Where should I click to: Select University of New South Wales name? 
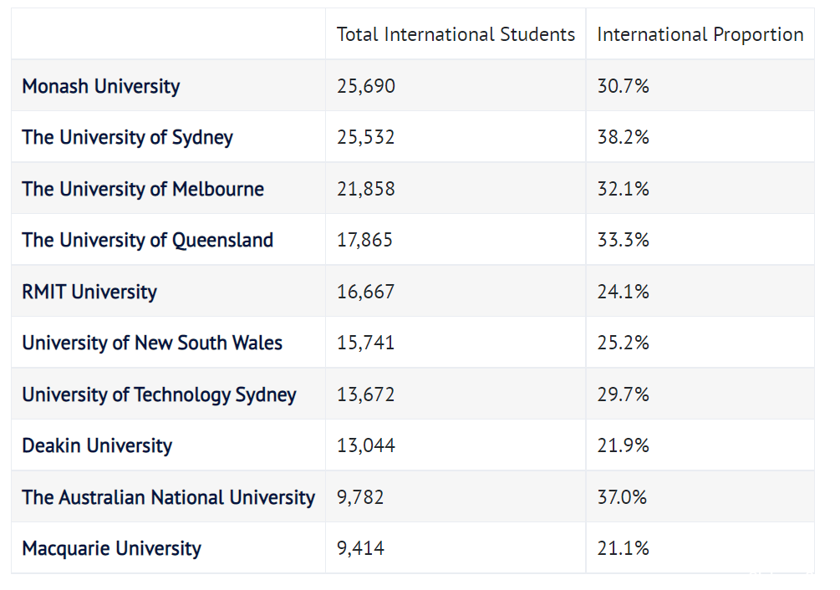[x=152, y=343]
